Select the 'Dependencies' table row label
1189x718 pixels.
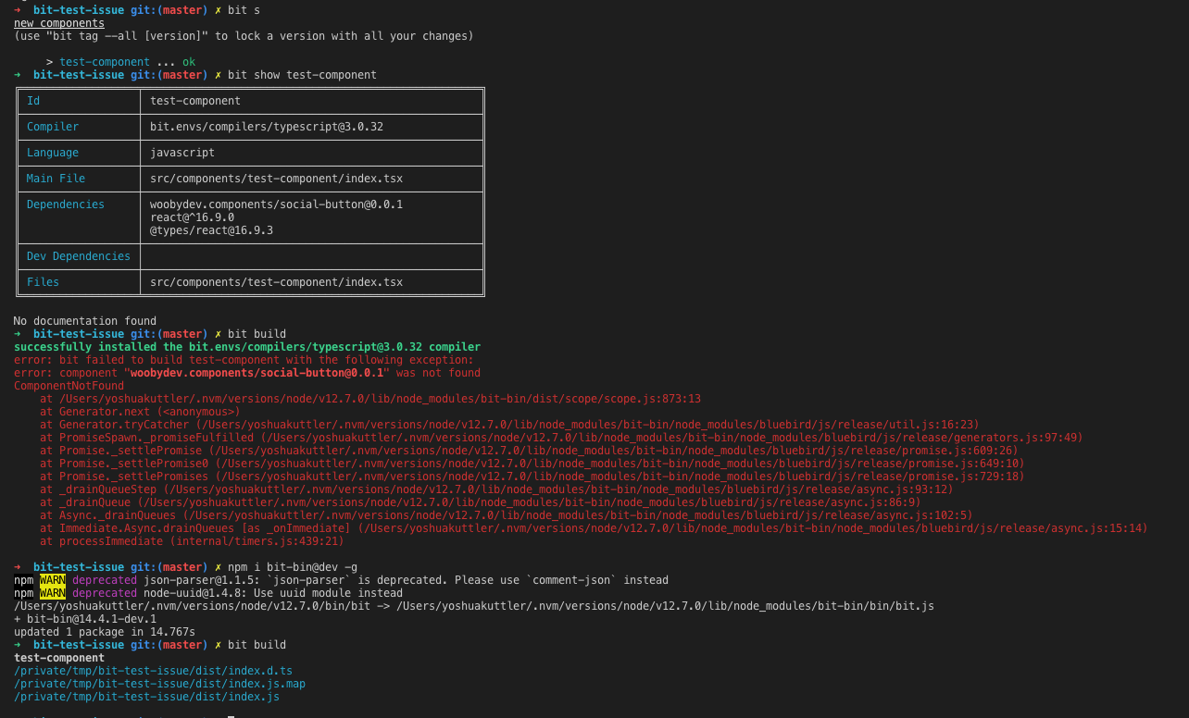pyautogui.click(x=65, y=204)
